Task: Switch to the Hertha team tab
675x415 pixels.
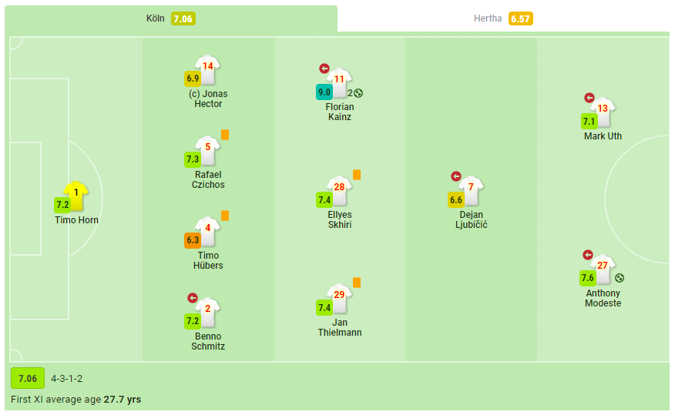Action: (503, 18)
